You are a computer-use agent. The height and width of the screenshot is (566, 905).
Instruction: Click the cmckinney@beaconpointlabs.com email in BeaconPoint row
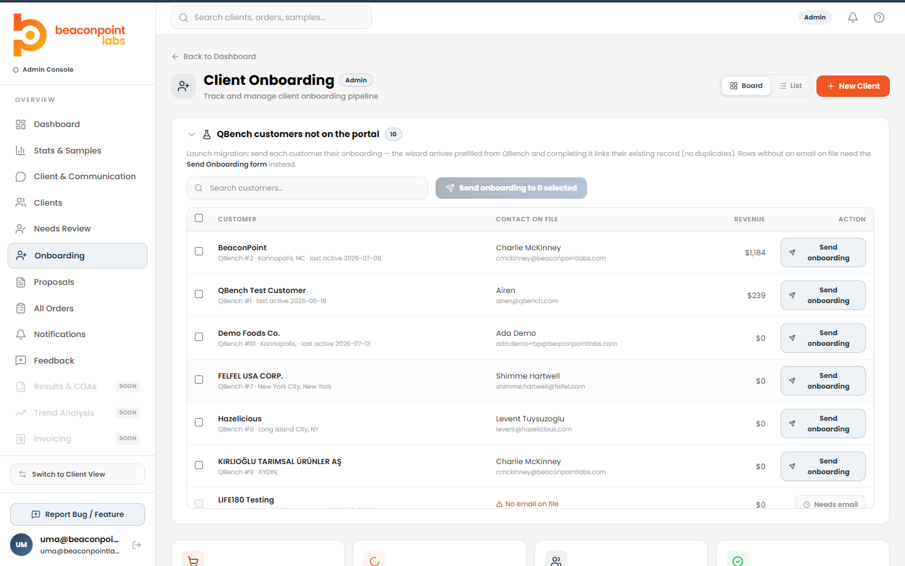pyautogui.click(x=551, y=258)
